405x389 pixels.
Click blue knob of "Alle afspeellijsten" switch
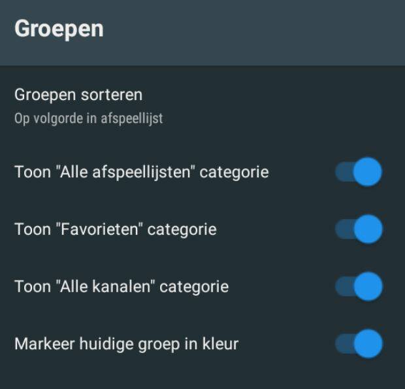pyautogui.click(x=368, y=173)
